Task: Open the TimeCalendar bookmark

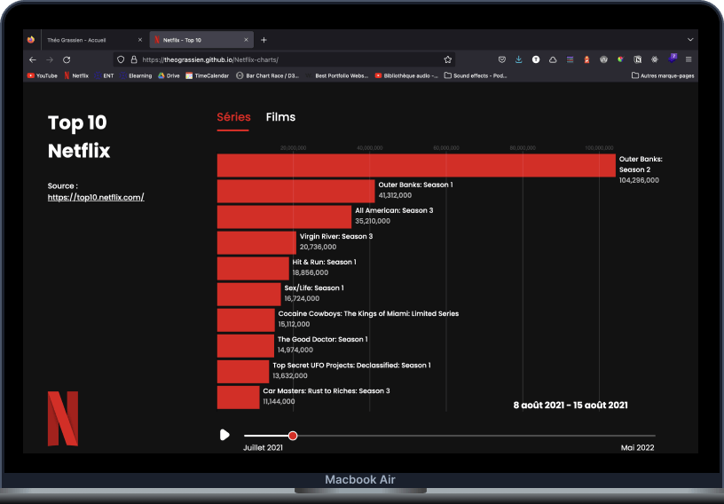Action: coord(208,75)
